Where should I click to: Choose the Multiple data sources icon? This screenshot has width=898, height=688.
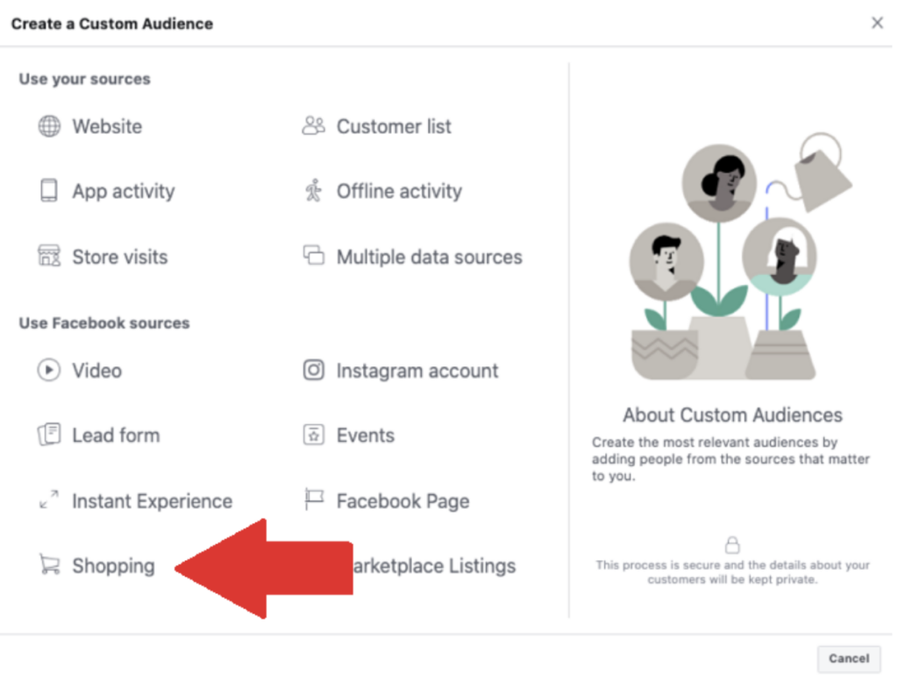tap(312, 256)
